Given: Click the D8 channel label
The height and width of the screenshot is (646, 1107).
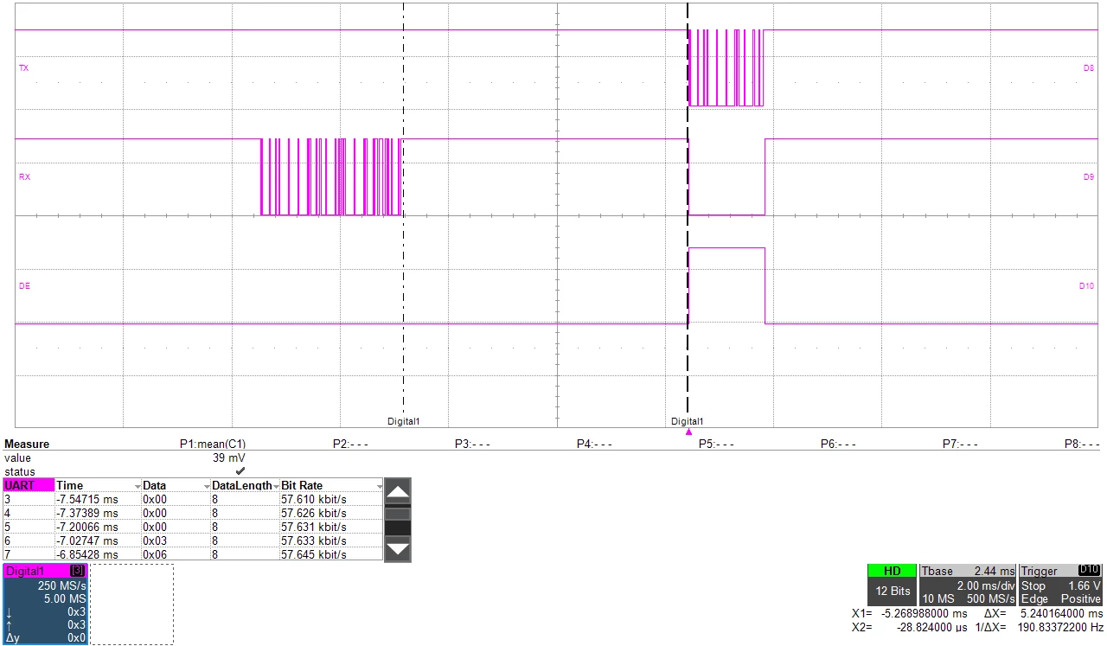Looking at the screenshot, I should (1089, 67).
